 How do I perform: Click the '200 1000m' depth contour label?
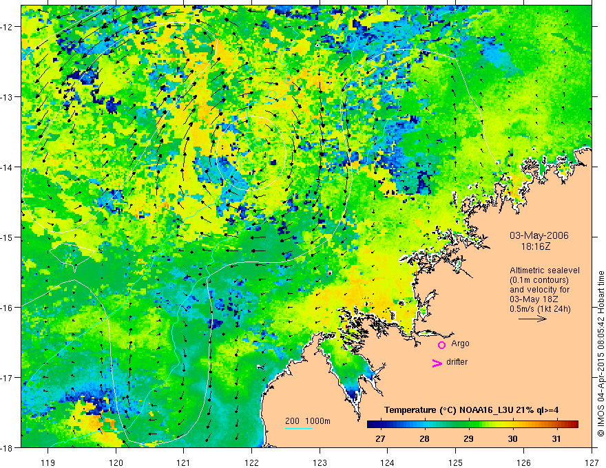click(308, 421)
